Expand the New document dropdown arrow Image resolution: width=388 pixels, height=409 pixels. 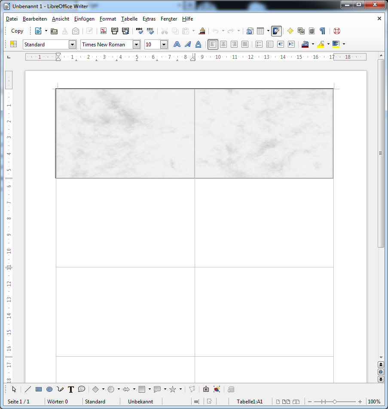pyautogui.click(x=46, y=31)
